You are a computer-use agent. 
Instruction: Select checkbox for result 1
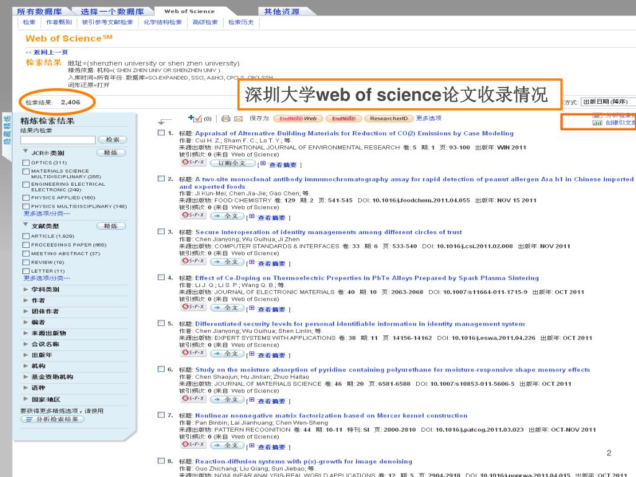(x=161, y=133)
